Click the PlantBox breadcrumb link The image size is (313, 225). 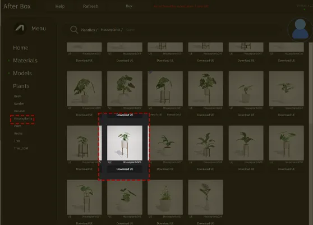pos(88,30)
